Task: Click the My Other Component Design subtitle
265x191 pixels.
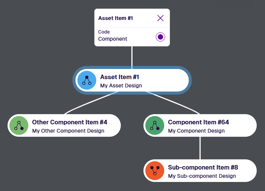Action: coord(68,131)
